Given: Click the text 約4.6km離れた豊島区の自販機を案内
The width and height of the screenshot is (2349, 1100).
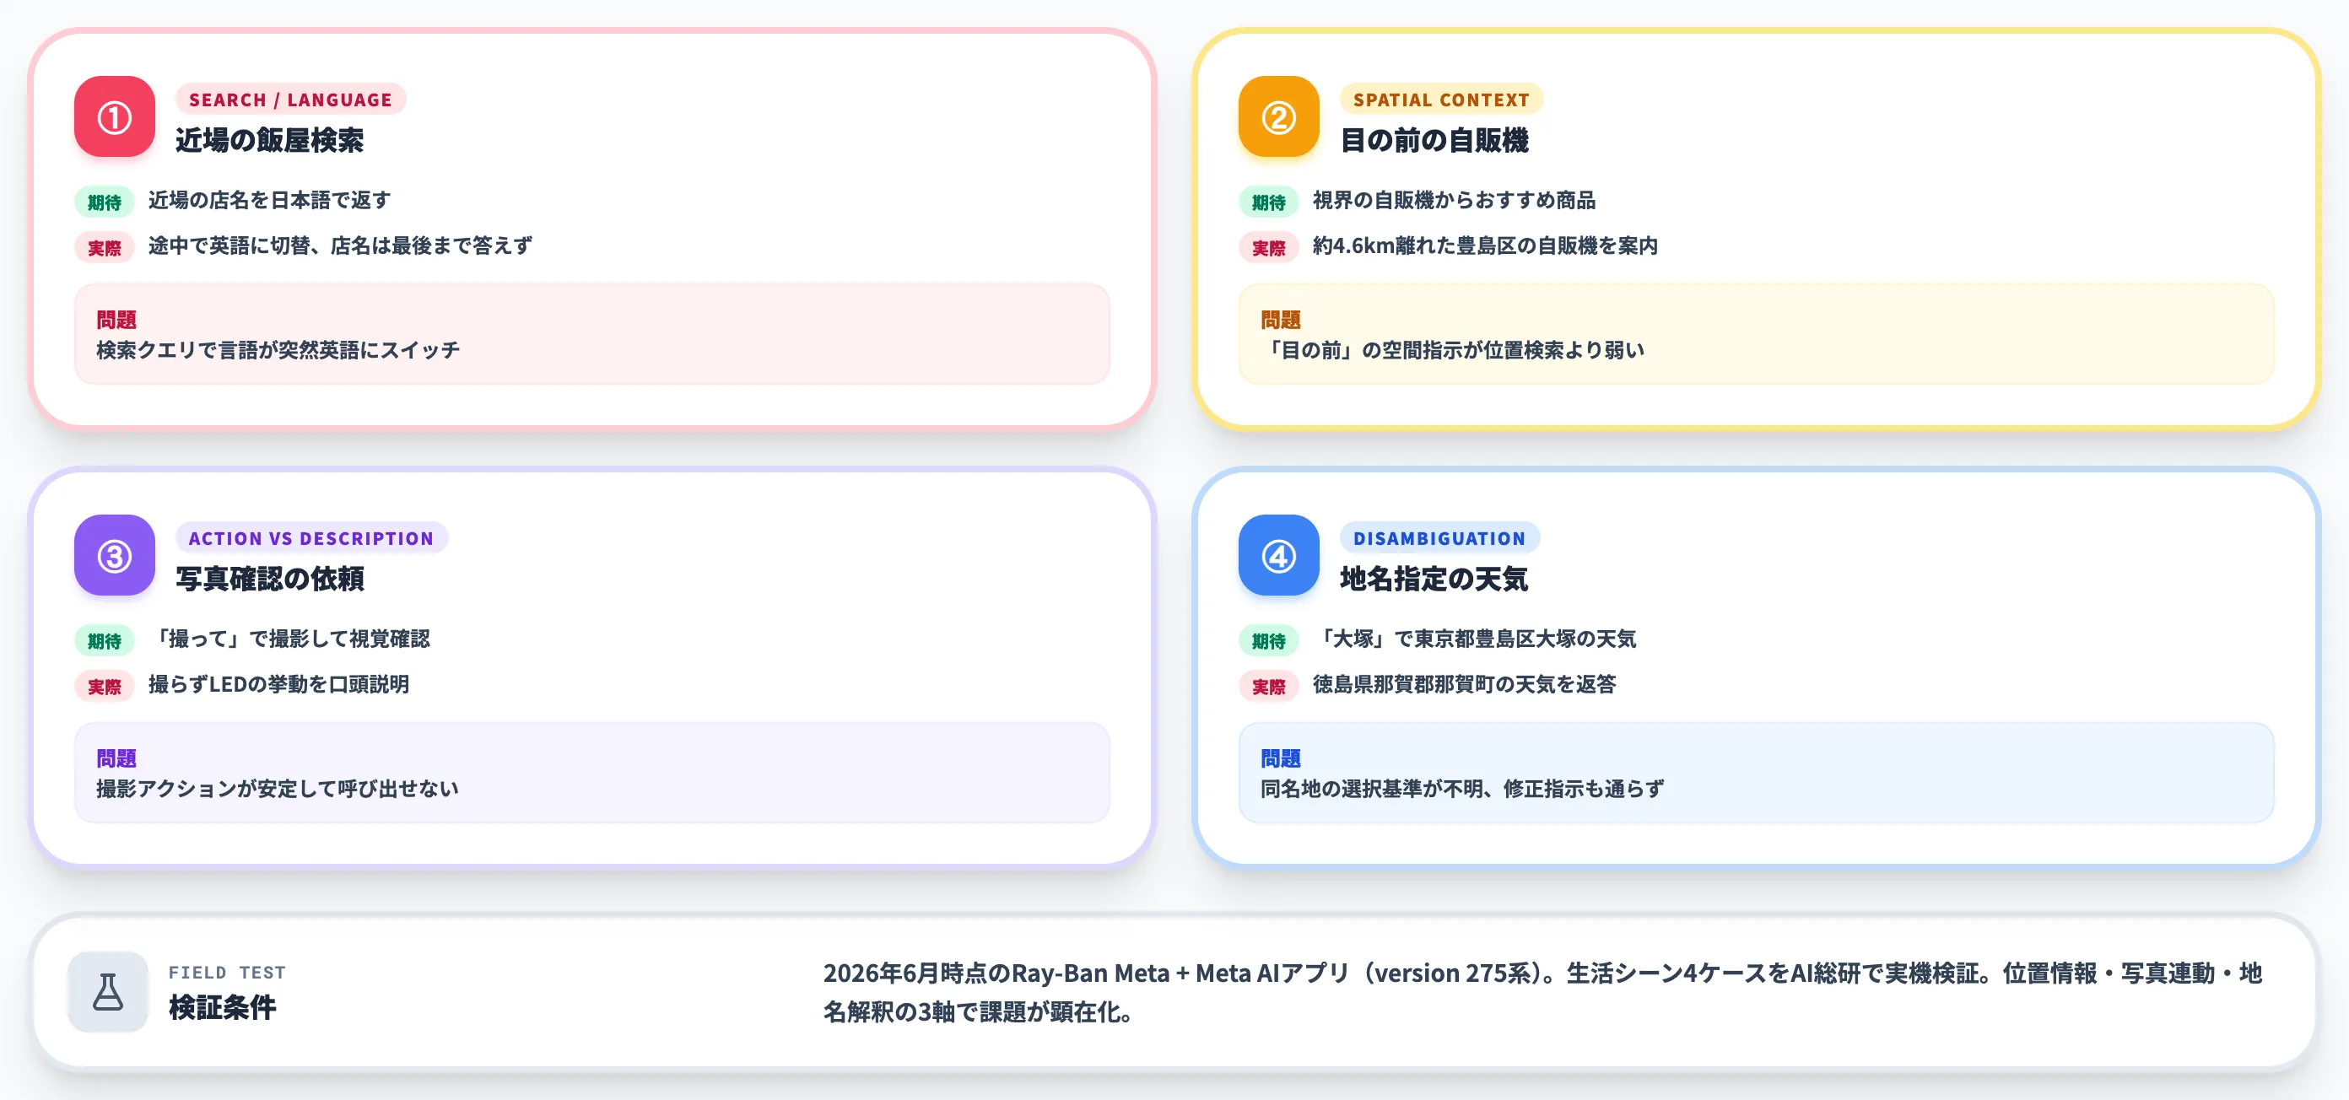Looking at the screenshot, I should pos(1484,245).
